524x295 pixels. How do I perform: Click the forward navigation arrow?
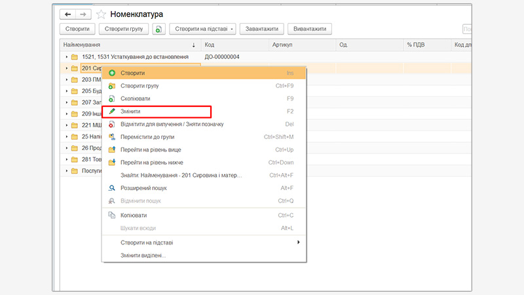pos(83,14)
